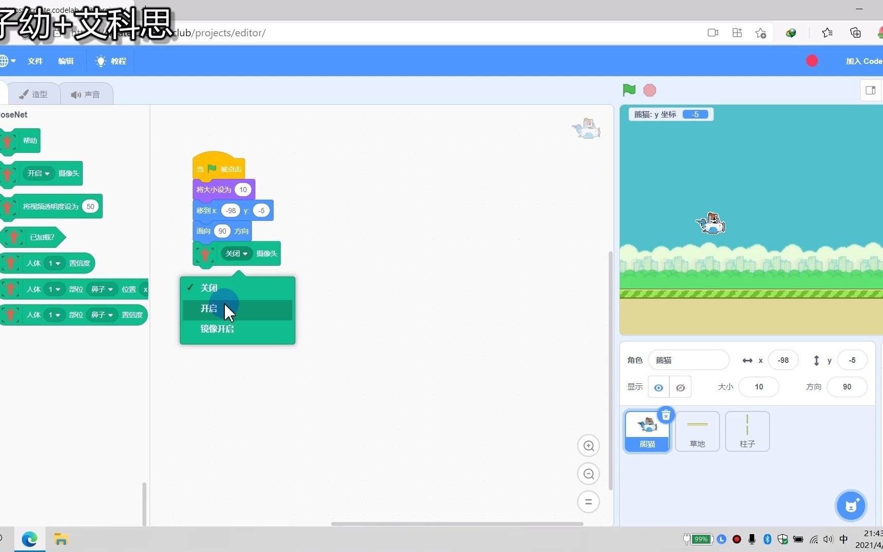Image resolution: width=883 pixels, height=552 pixels.
Task: Open File Explorer from taskbar
Action: (61, 539)
